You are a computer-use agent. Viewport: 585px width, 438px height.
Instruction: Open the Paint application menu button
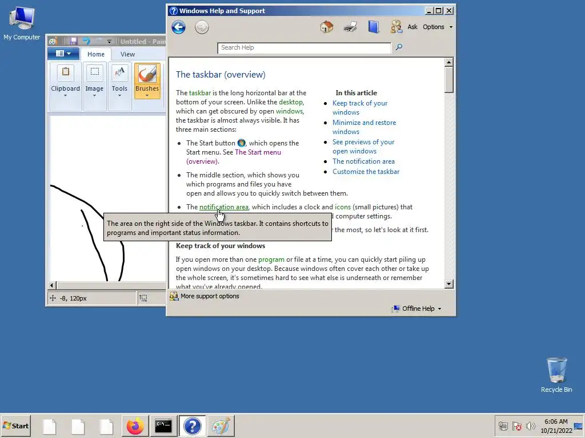pyautogui.click(x=63, y=54)
